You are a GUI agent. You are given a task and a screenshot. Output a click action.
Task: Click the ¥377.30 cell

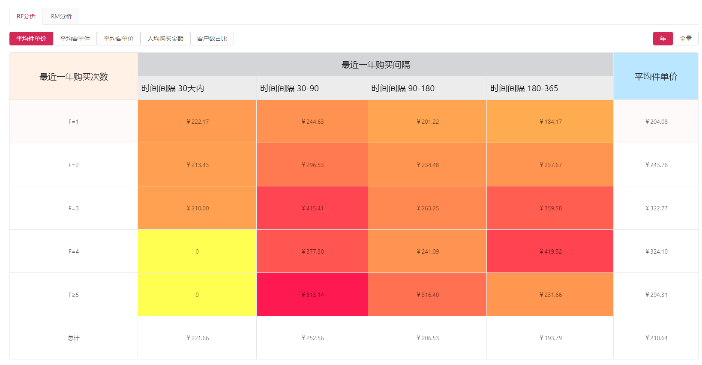point(312,251)
